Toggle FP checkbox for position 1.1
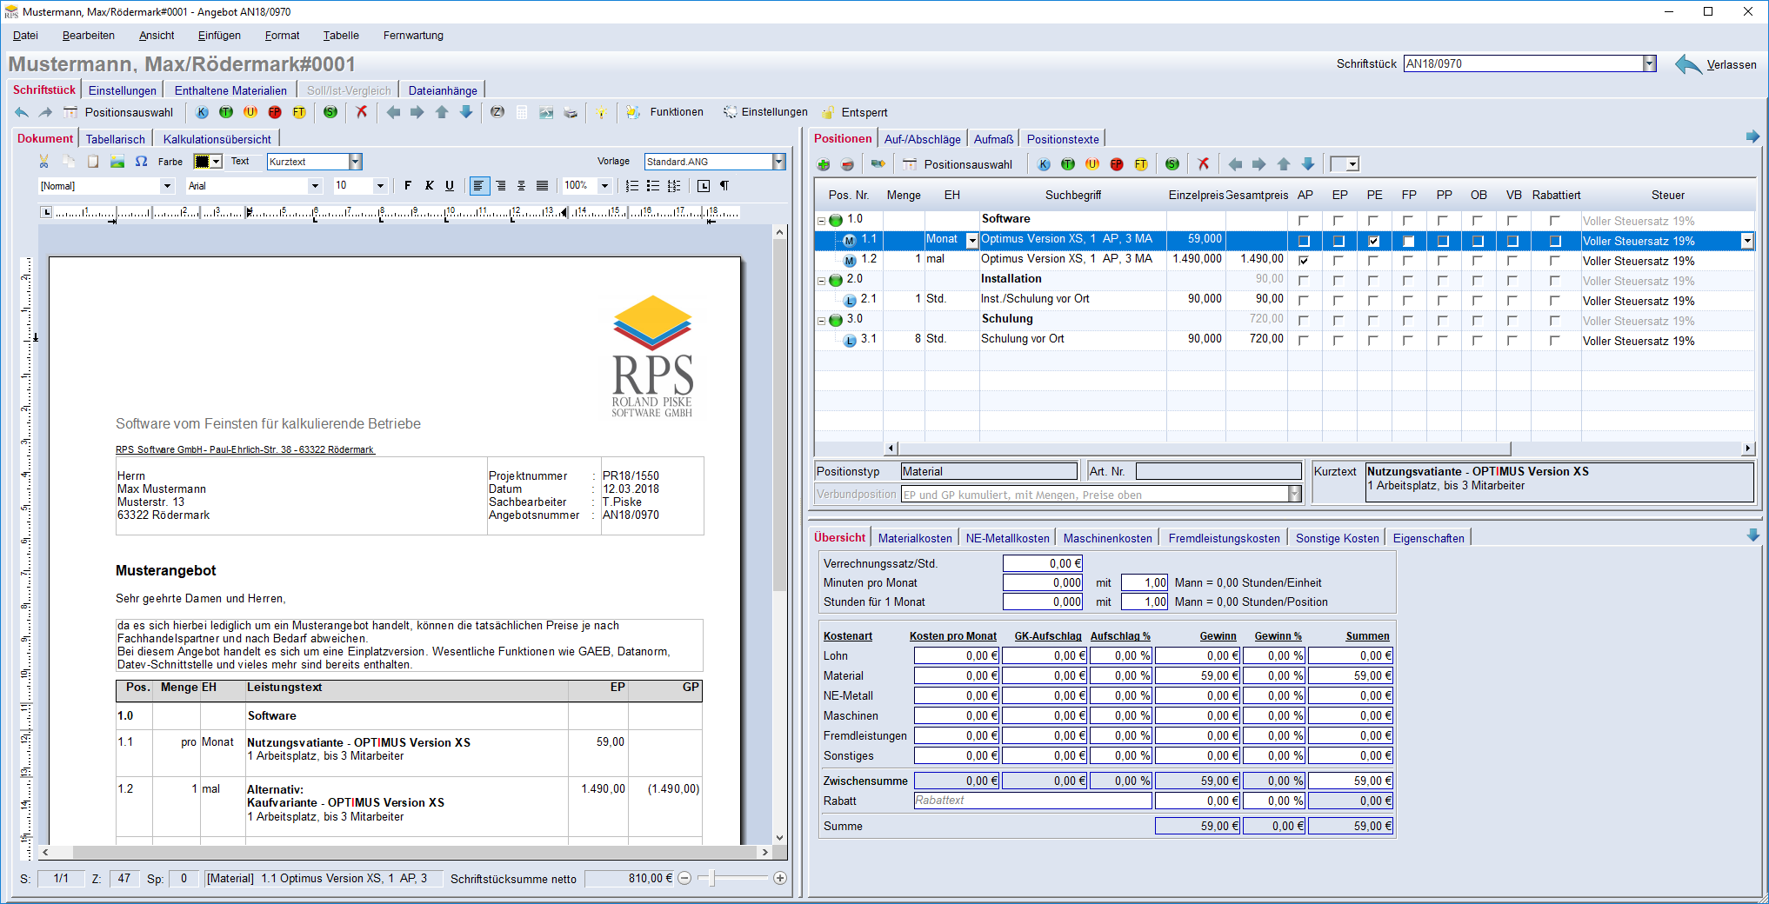 pos(1409,242)
